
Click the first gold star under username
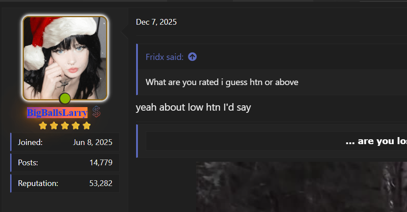coord(43,126)
